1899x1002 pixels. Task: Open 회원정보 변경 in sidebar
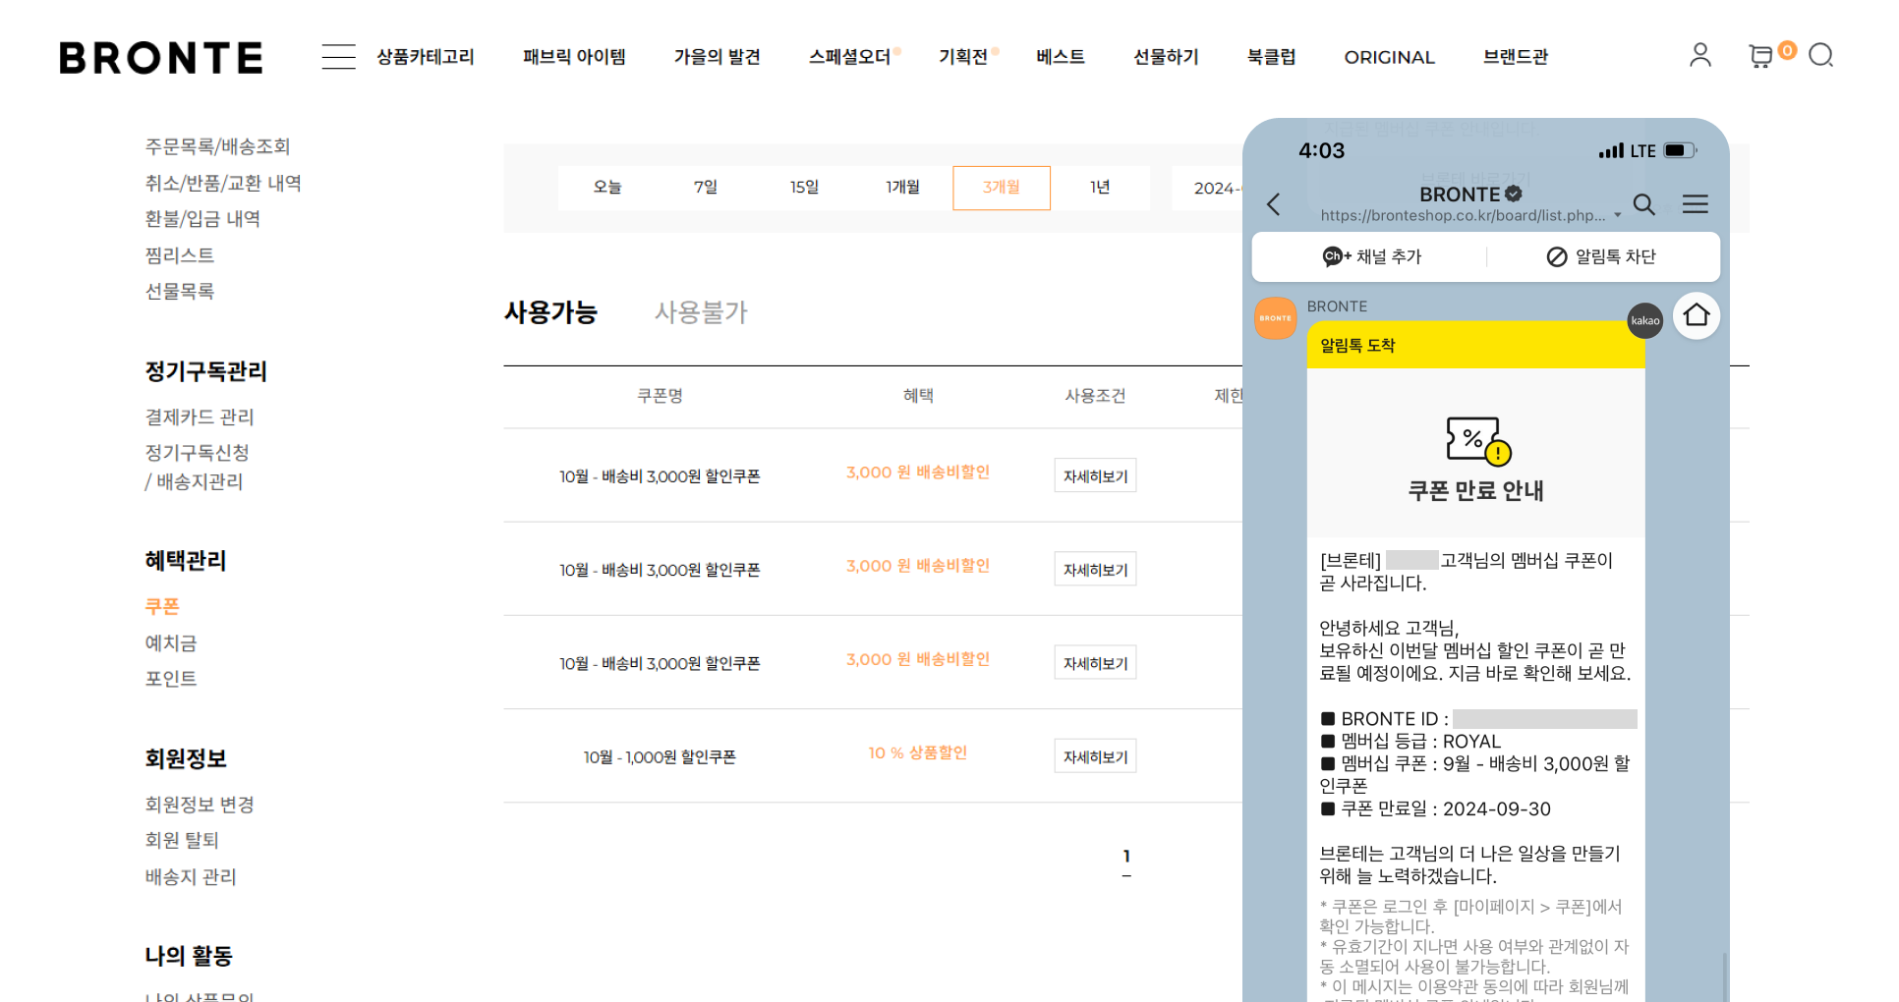click(200, 804)
